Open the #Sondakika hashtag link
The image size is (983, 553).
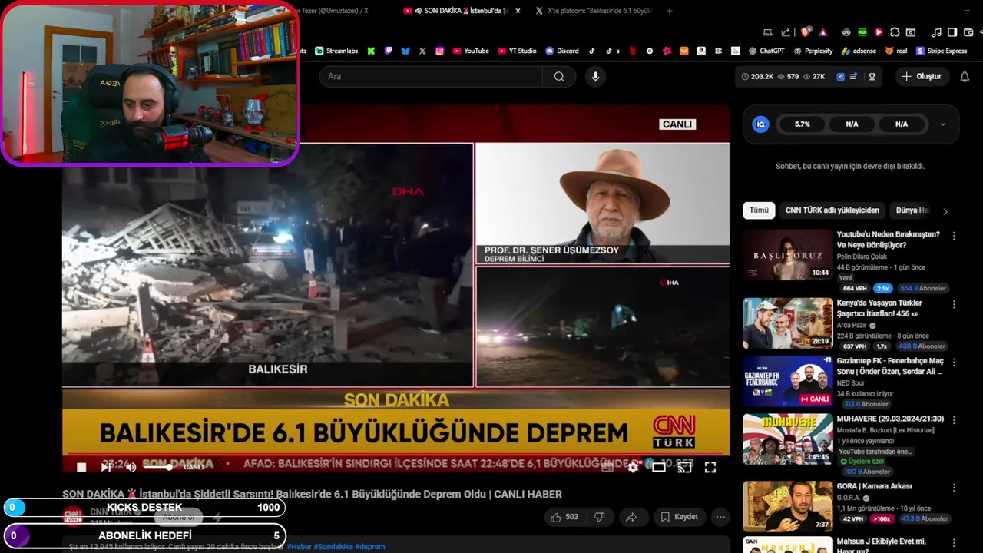pyautogui.click(x=333, y=547)
